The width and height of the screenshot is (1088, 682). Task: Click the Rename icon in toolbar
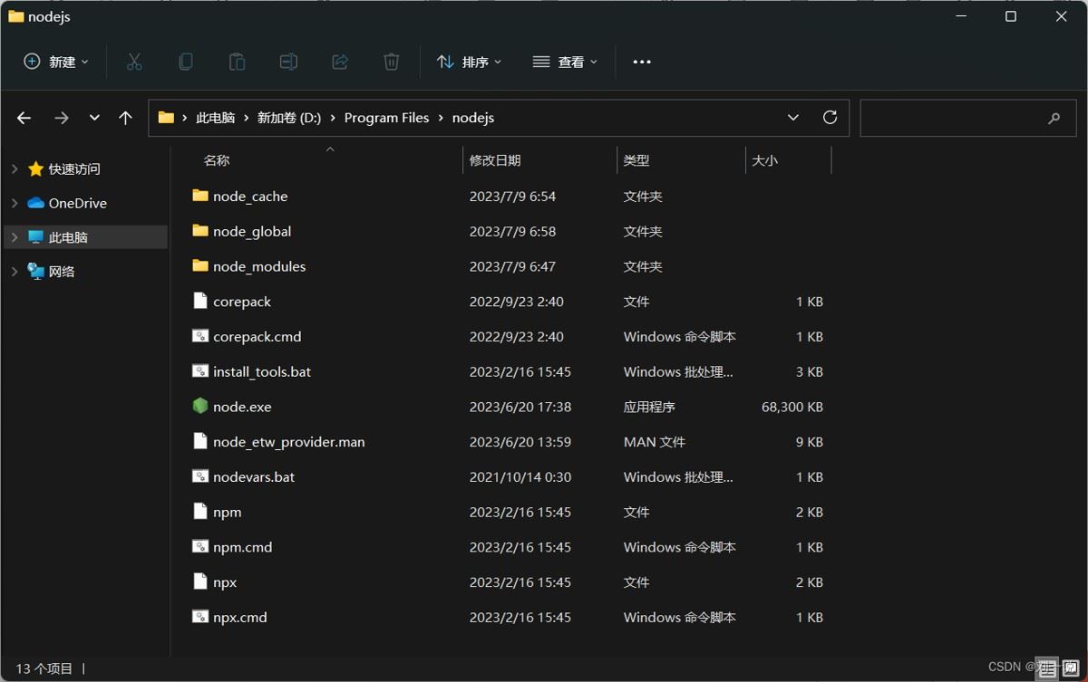(x=288, y=62)
